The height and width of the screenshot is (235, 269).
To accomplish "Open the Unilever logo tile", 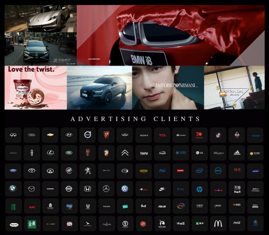I will (88, 206).
